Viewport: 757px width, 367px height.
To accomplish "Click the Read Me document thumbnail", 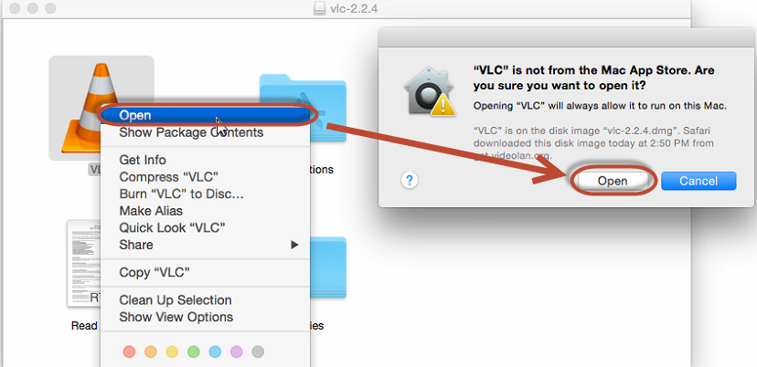I will coord(83,263).
